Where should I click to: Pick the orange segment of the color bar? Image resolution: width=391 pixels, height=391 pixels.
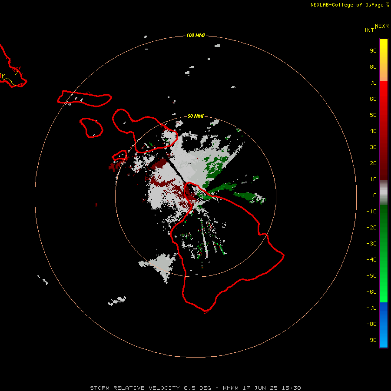pyautogui.click(x=384, y=75)
